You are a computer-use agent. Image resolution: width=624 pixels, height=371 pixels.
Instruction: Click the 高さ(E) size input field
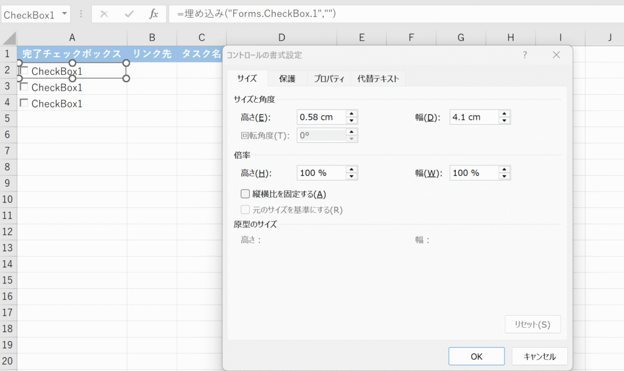pos(321,117)
